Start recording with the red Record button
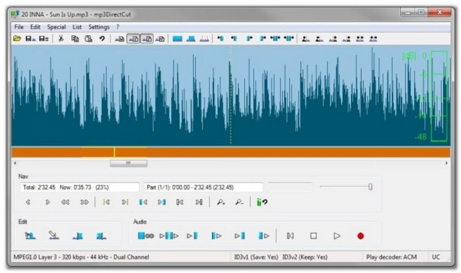461x273 pixels. click(361, 236)
